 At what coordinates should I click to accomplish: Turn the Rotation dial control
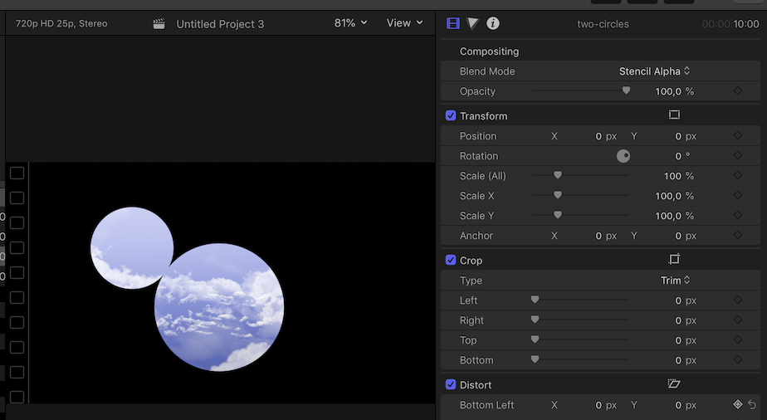(623, 156)
